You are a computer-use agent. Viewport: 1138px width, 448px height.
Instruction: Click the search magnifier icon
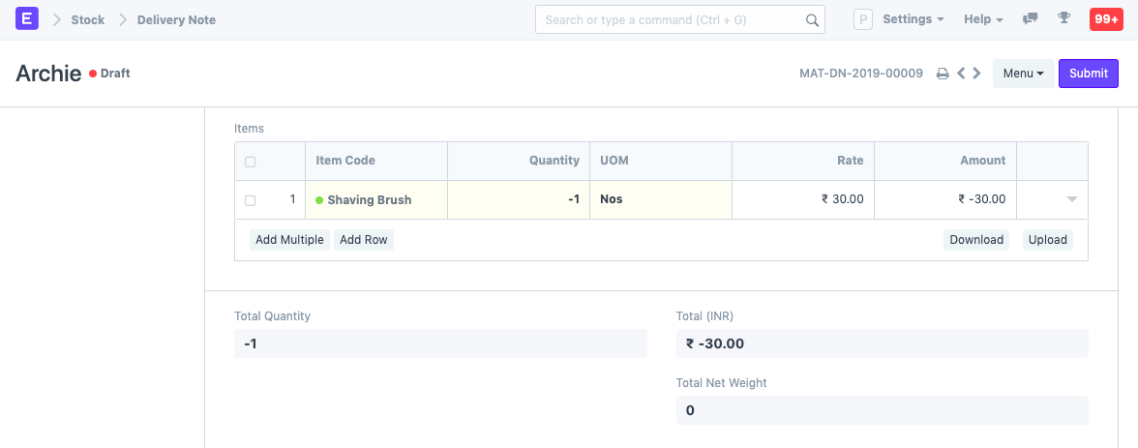[x=813, y=20]
